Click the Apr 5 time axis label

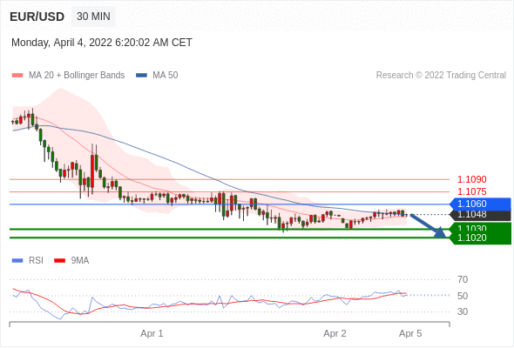(x=410, y=333)
